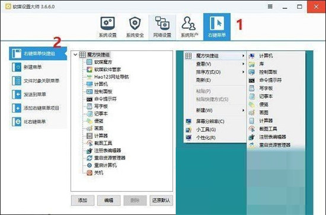
Task: Click the Hao123网址导航 icon in tree
Action: 90,77
